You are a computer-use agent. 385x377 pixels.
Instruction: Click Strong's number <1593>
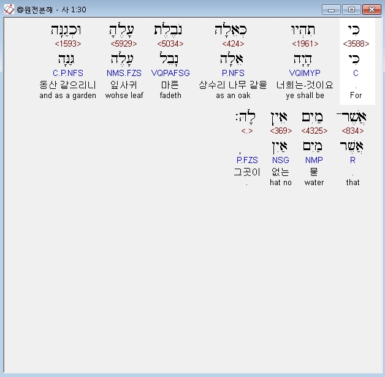pyautogui.click(x=68, y=44)
